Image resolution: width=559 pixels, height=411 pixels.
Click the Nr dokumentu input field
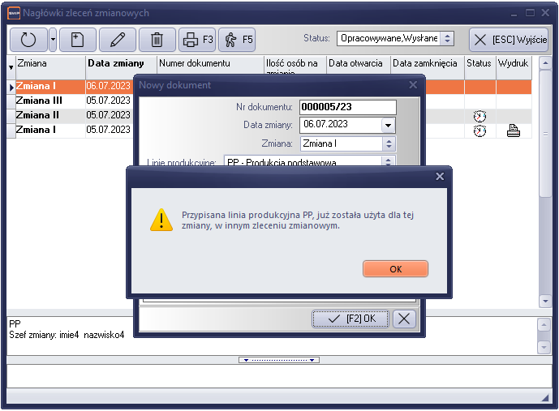[x=347, y=107]
